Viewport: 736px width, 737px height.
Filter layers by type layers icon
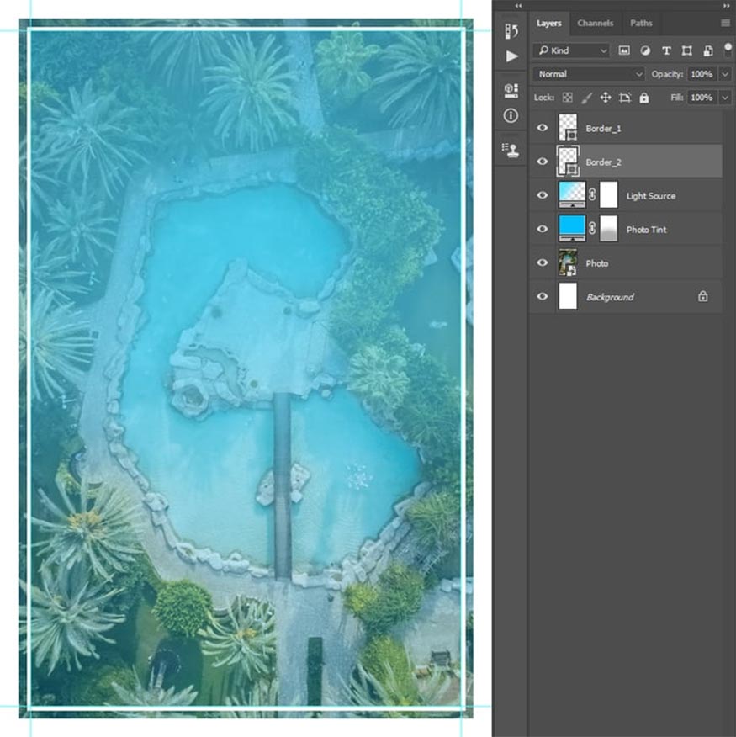coord(666,50)
